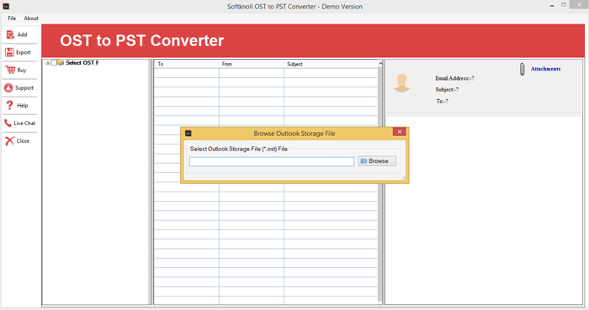This screenshot has width=589, height=310.
Task: Click the From column header
Action: 252,64
